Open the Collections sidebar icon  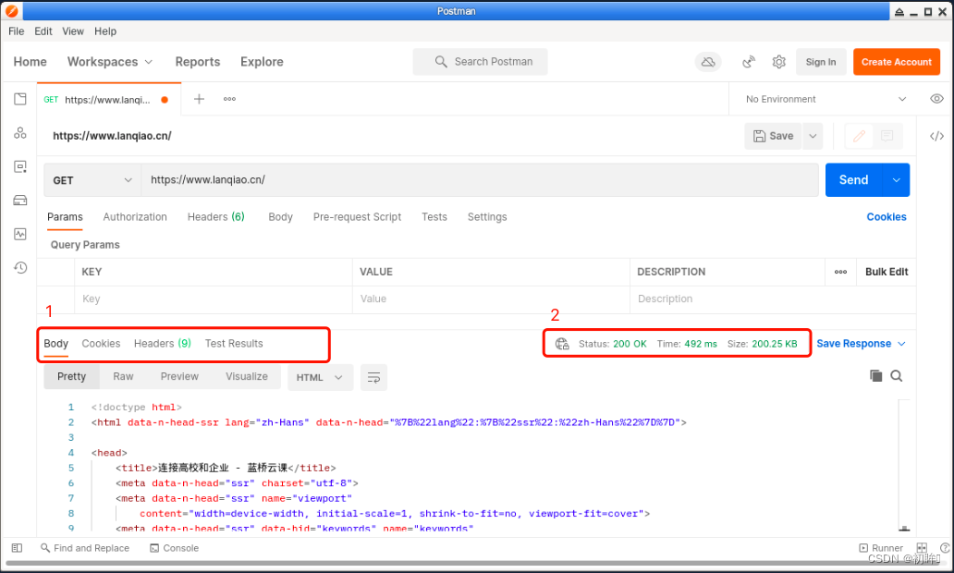tap(20, 99)
